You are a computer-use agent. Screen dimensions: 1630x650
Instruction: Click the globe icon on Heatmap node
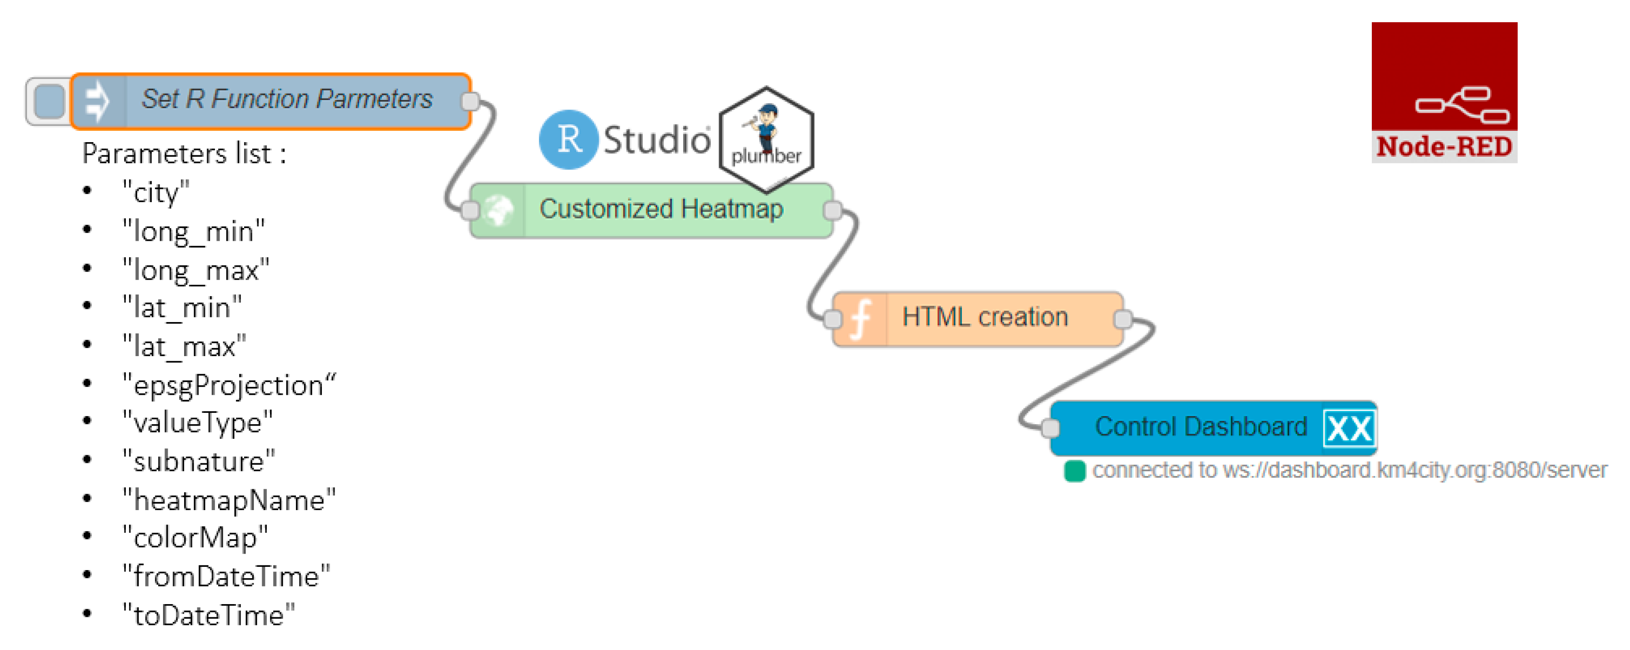499,211
